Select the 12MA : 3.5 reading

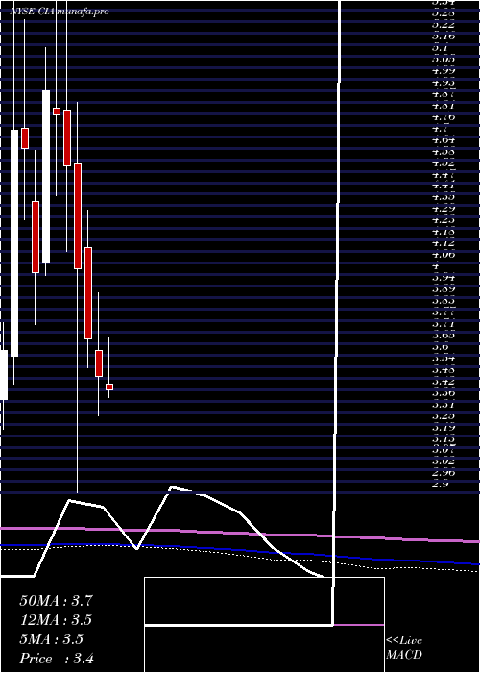point(56,620)
